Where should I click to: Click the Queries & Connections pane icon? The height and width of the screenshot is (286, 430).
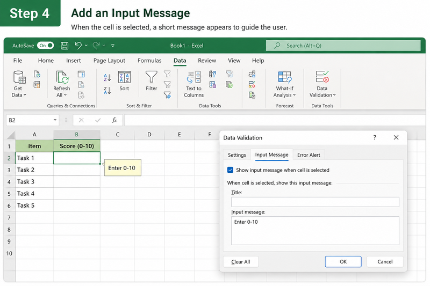pos(81,74)
